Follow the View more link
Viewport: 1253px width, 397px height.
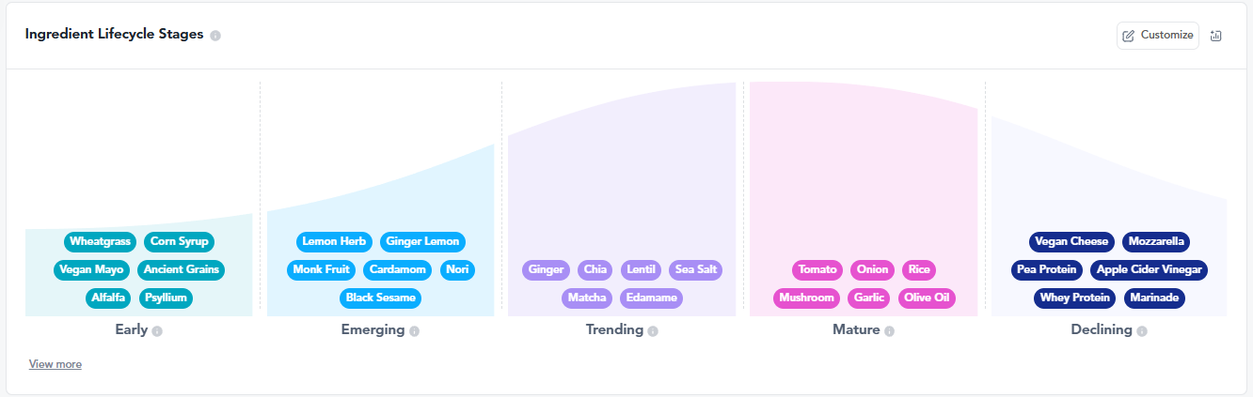coord(56,364)
